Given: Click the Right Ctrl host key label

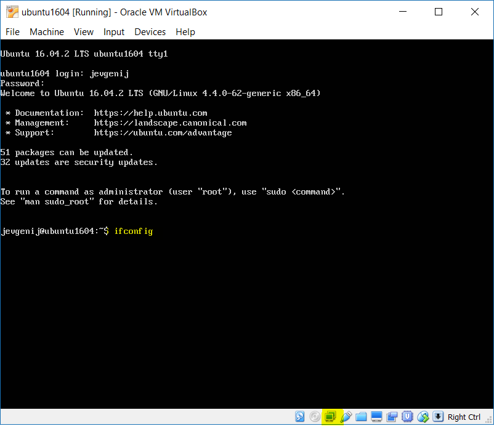Looking at the screenshot, I should (x=464, y=417).
